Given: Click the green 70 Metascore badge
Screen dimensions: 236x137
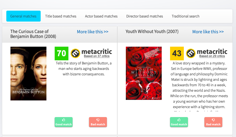Looking at the screenshot, I should (62, 53).
